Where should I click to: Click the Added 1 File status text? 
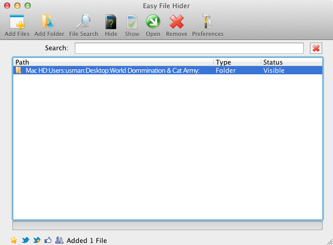(87, 240)
